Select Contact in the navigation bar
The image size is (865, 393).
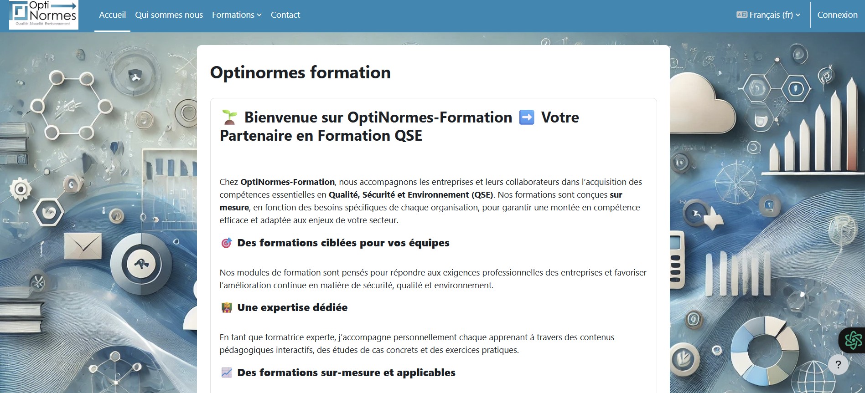point(285,15)
